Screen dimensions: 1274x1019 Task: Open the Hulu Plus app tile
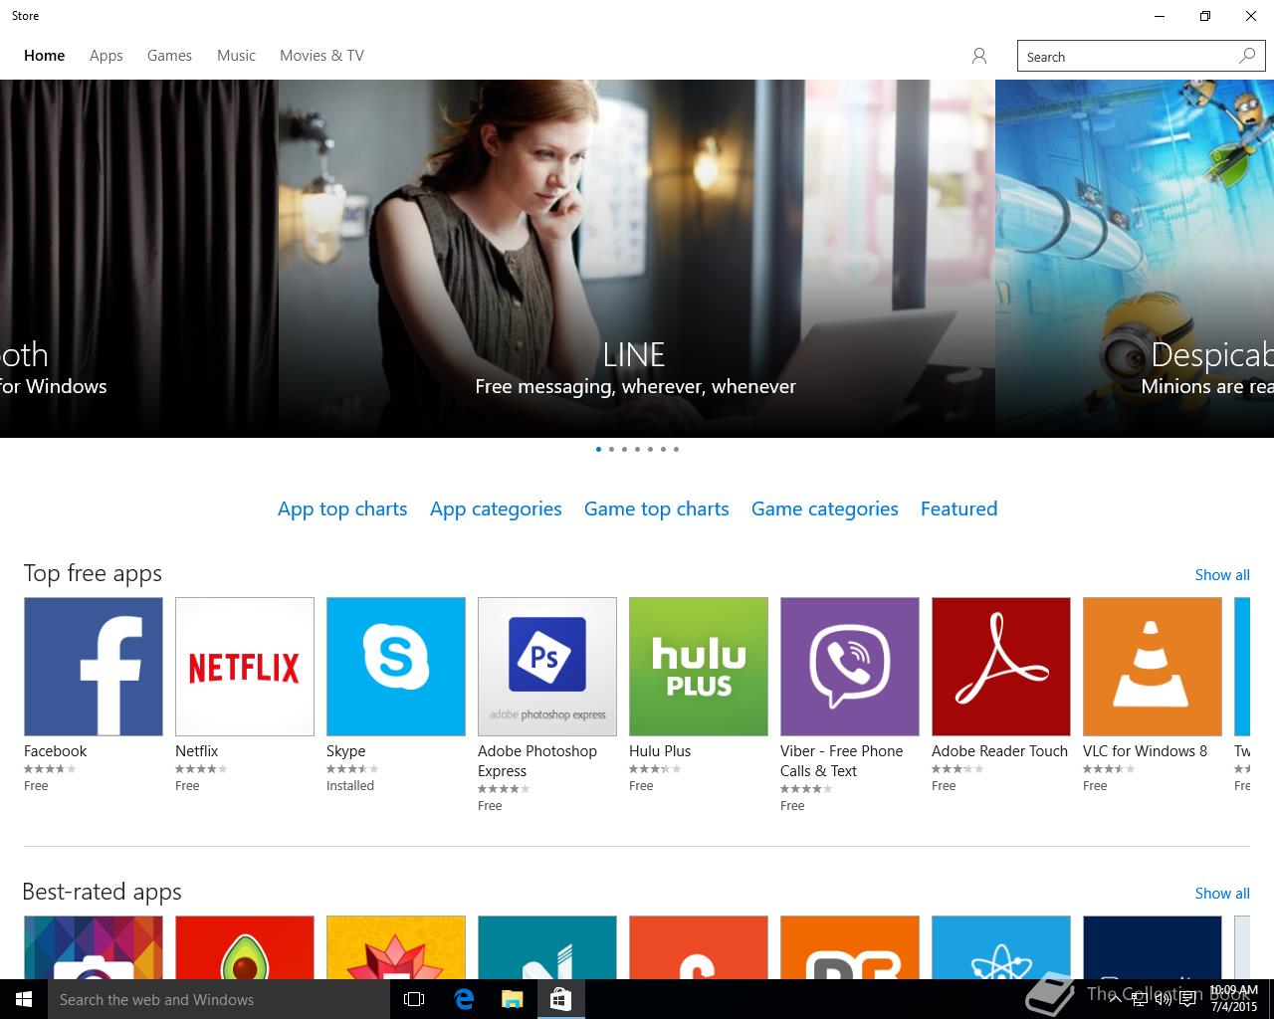tap(699, 667)
